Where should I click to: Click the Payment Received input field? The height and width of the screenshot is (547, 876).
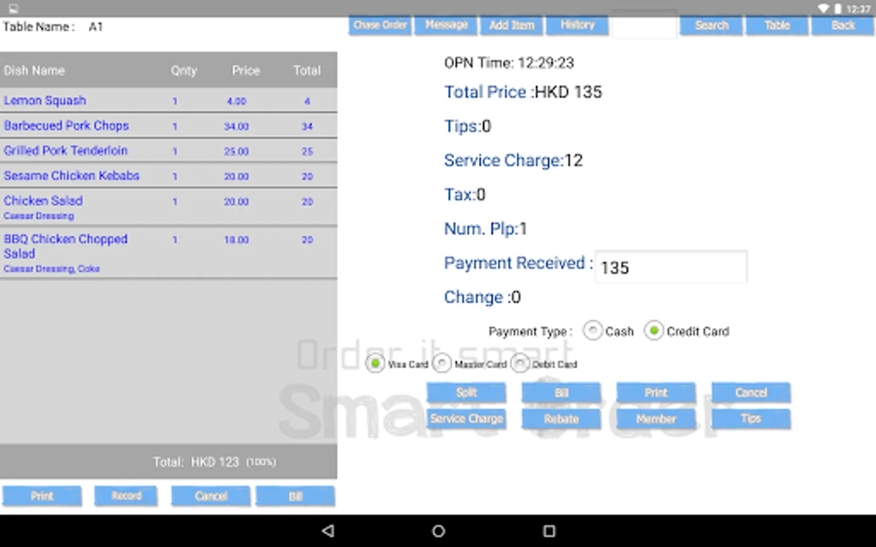[x=670, y=267]
